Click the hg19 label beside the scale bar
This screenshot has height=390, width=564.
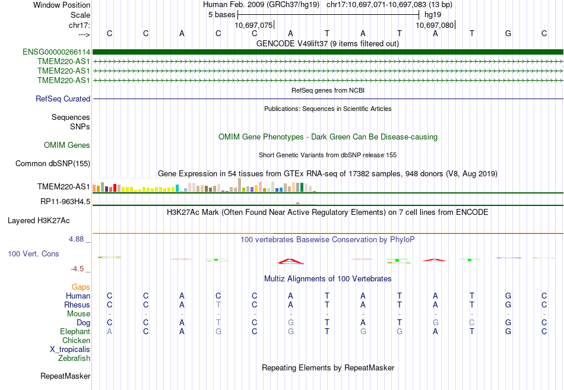tap(433, 15)
